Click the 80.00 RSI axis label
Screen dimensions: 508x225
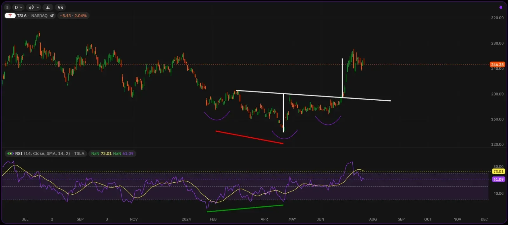coord(498,166)
